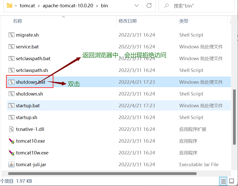Click shutdown.bat date 2022/4/21 17:23
Screen dimensions: 238x186
[137, 82]
